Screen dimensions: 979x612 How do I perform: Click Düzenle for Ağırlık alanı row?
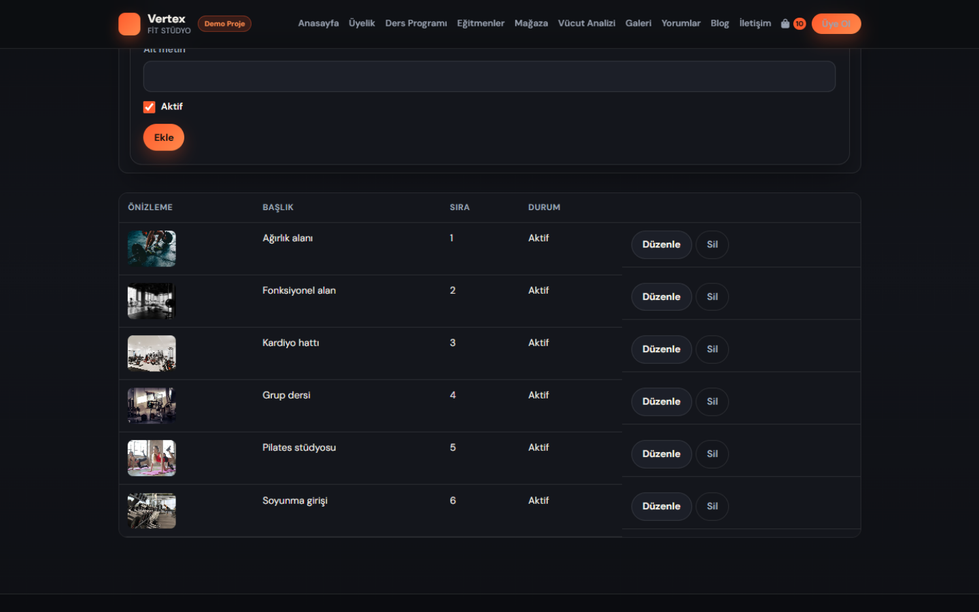tap(662, 245)
